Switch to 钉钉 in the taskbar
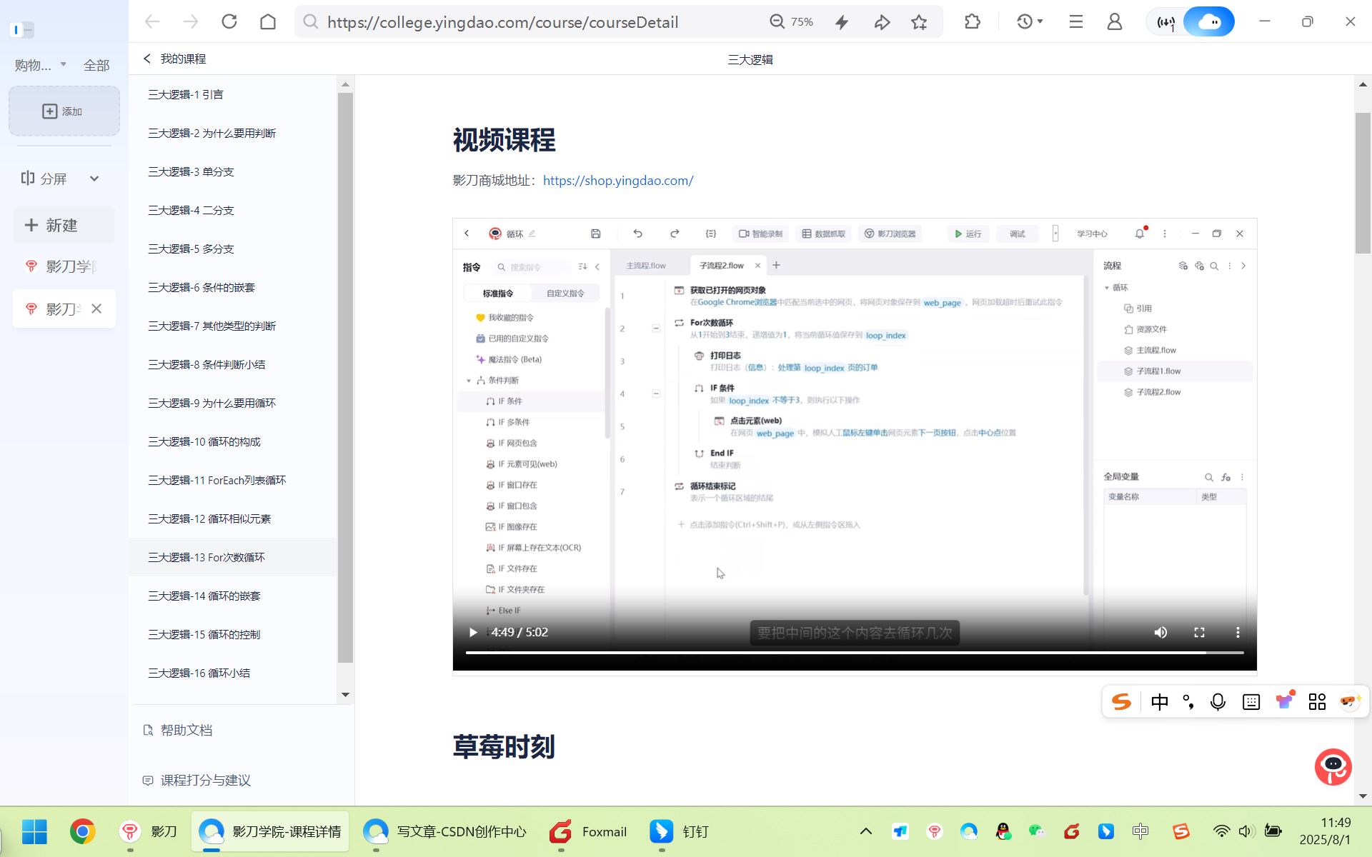The width and height of the screenshot is (1372, 857). (x=679, y=831)
